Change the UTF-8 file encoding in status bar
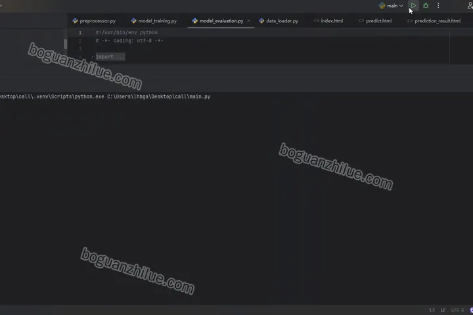 pos(457,310)
